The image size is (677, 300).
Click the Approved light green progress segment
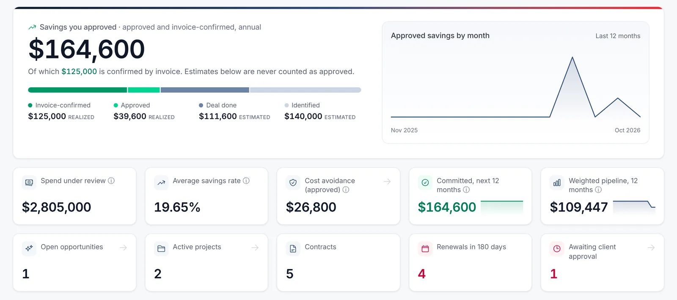coord(144,90)
